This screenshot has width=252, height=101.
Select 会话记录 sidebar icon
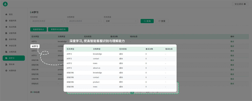click(6, 46)
